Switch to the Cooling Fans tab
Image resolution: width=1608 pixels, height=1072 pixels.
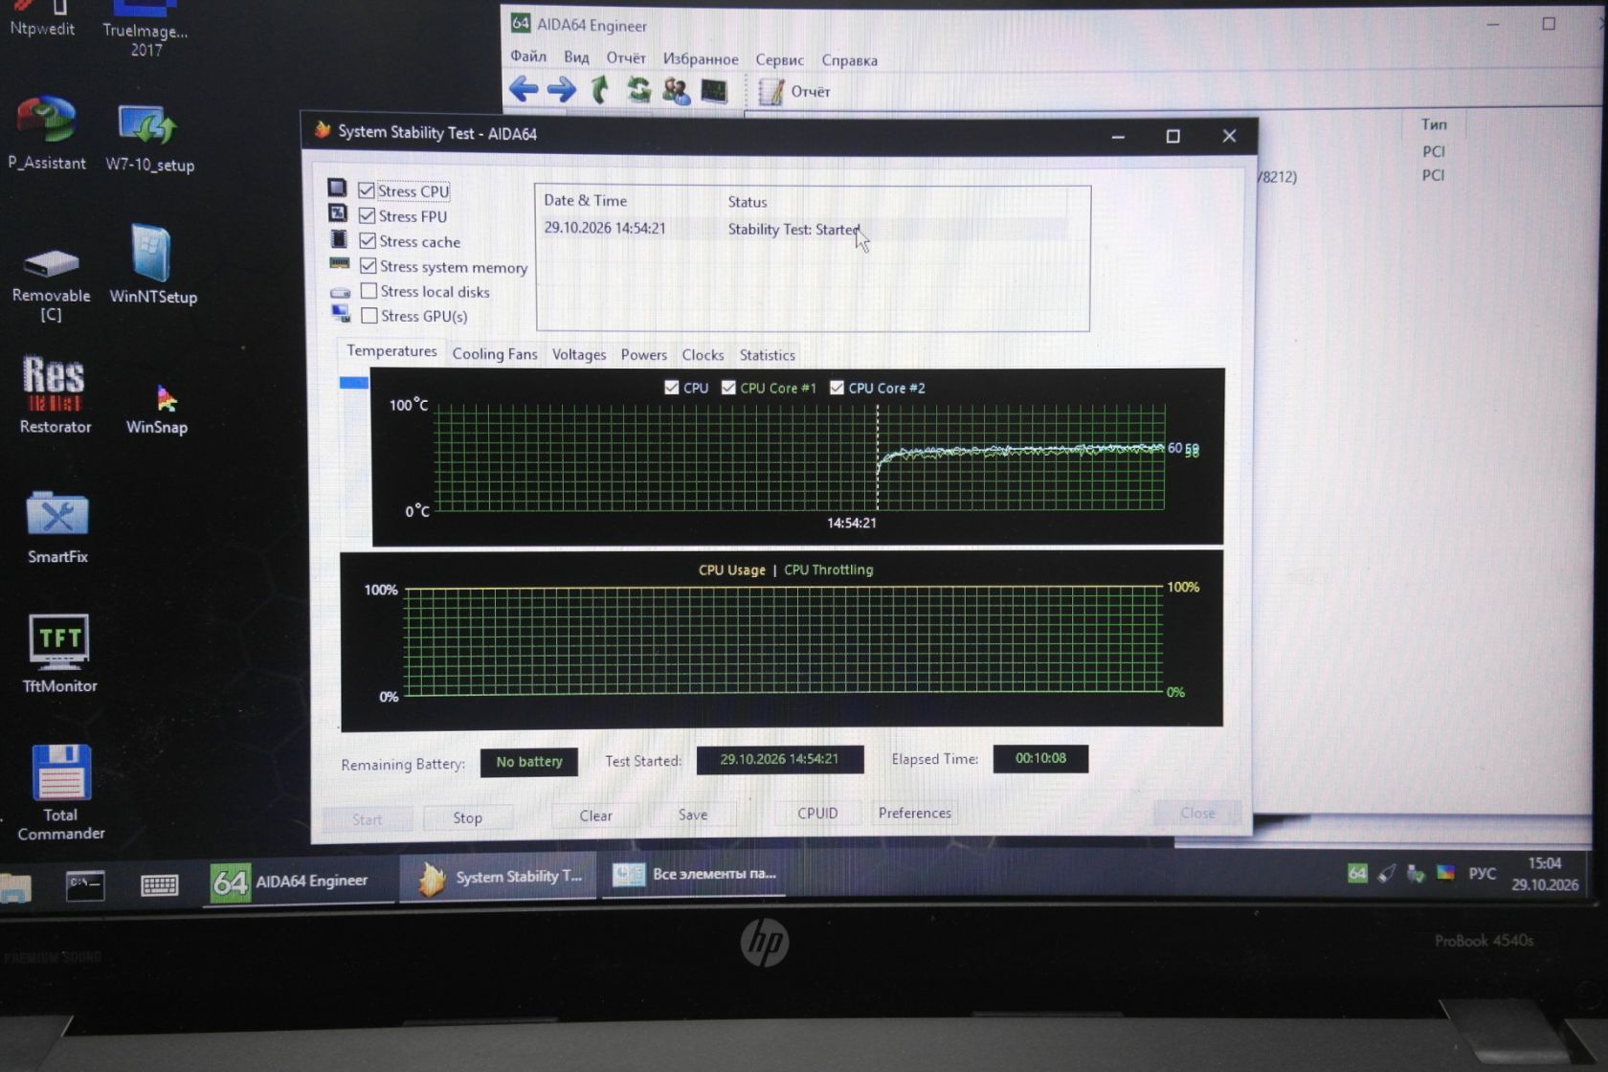point(495,354)
